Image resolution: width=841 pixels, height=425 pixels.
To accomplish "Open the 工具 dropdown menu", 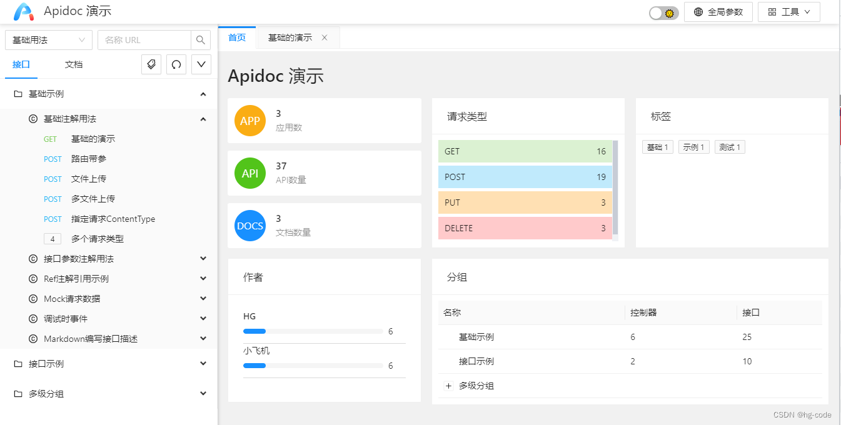I will pos(788,11).
